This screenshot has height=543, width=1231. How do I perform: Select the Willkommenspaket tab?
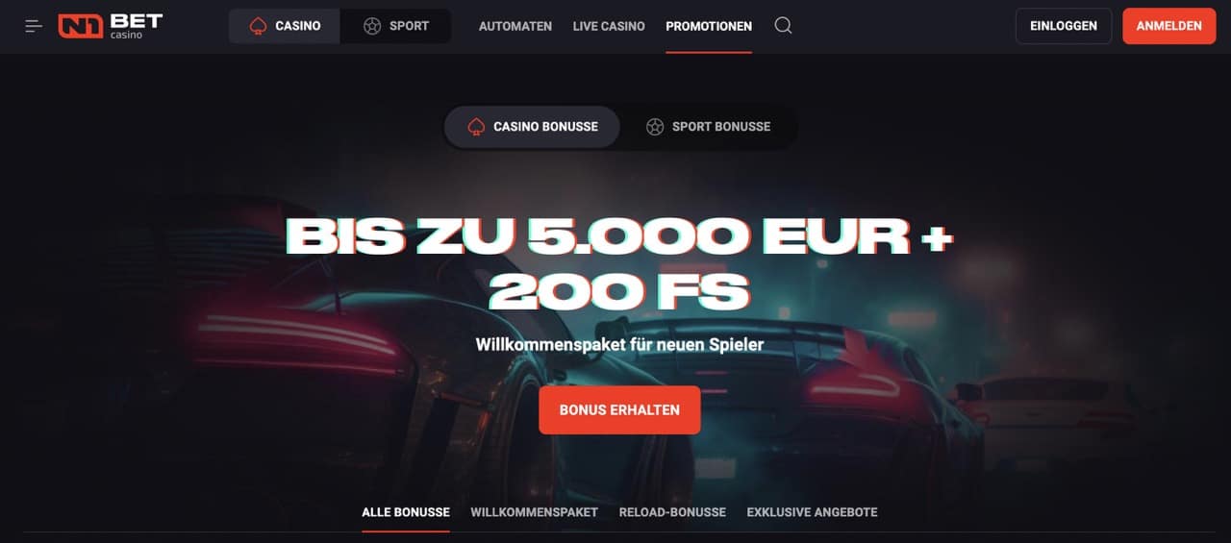point(534,512)
